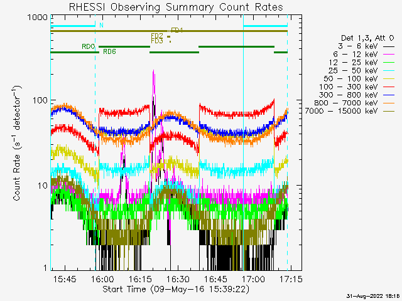Click the cyan line swatch for 25-50 keV
Viewport: 402px width, 301px height.
tap(389, 71)
